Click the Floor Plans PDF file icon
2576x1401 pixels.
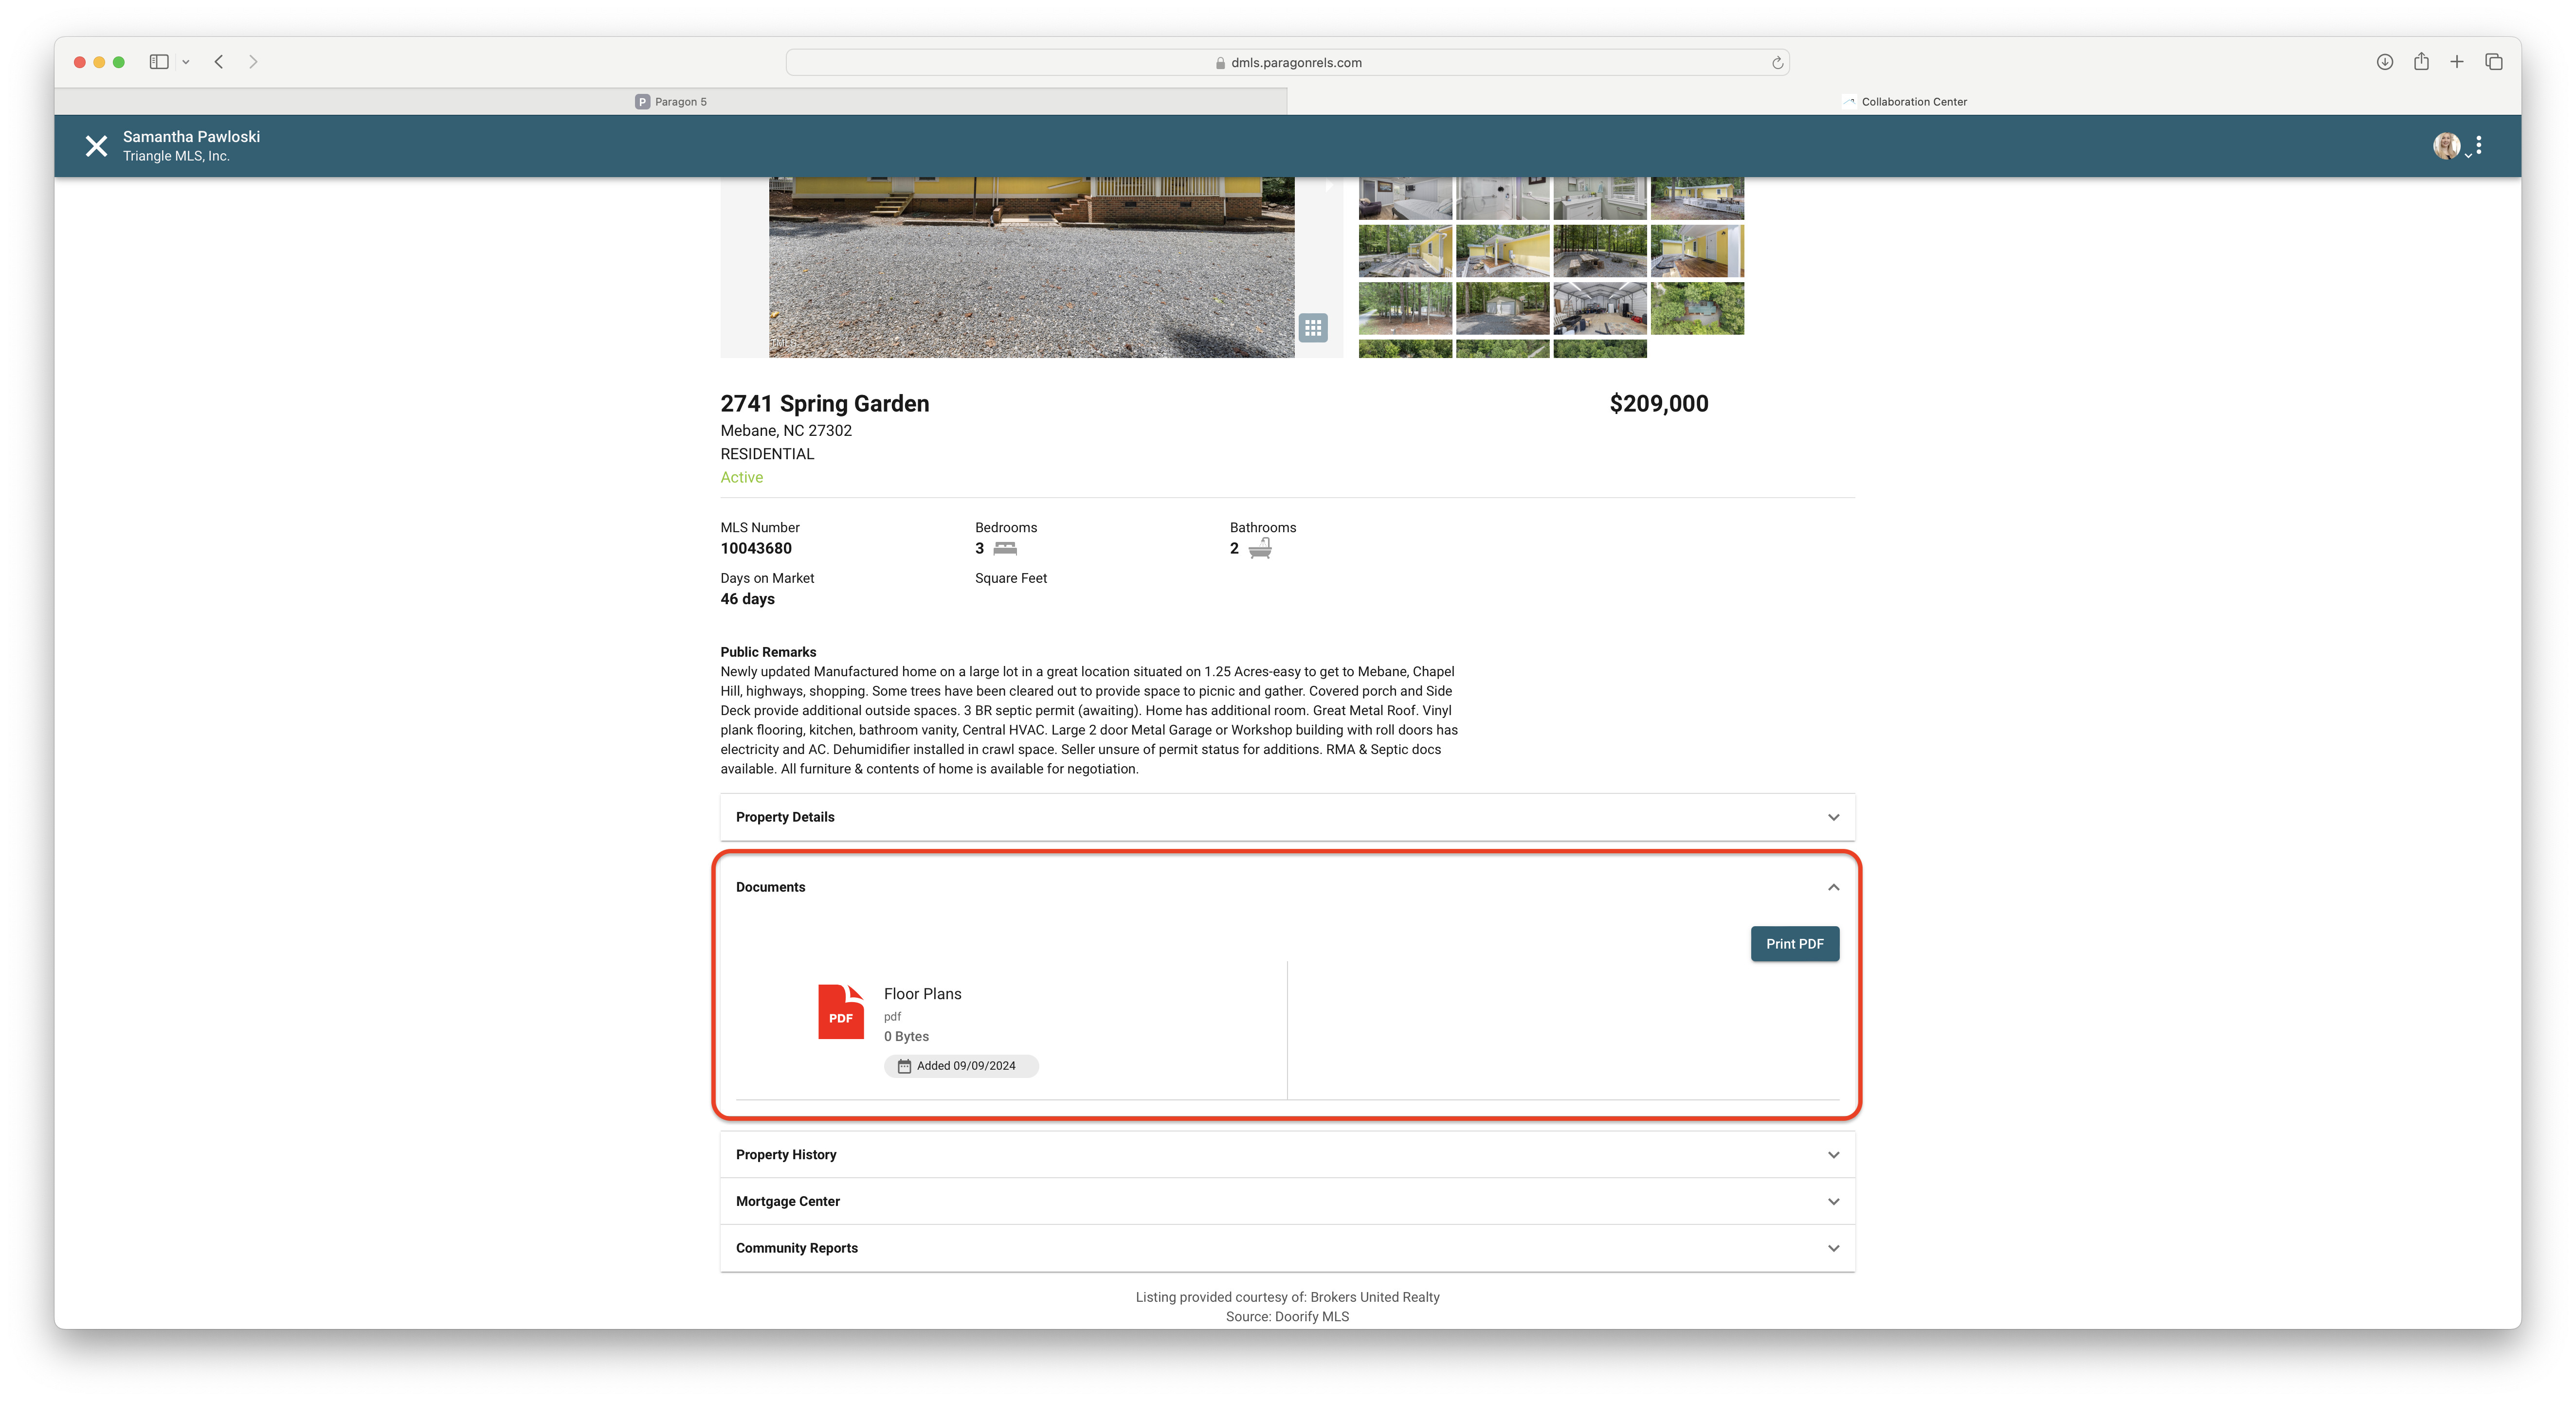(x=840, y=1011)
